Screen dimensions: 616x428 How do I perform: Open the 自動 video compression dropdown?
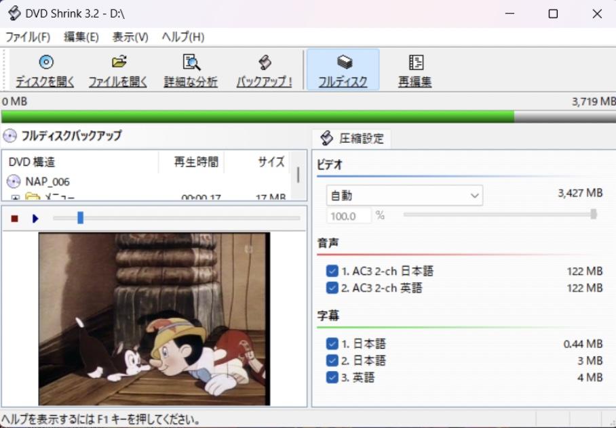pos(404,196)
